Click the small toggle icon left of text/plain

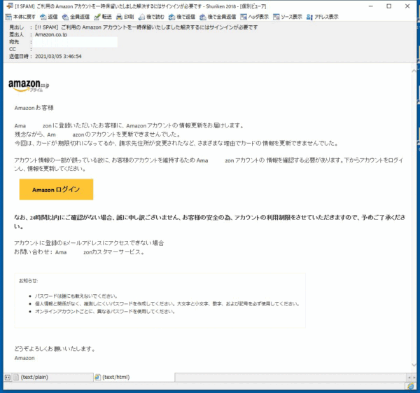tap(8, 378)
